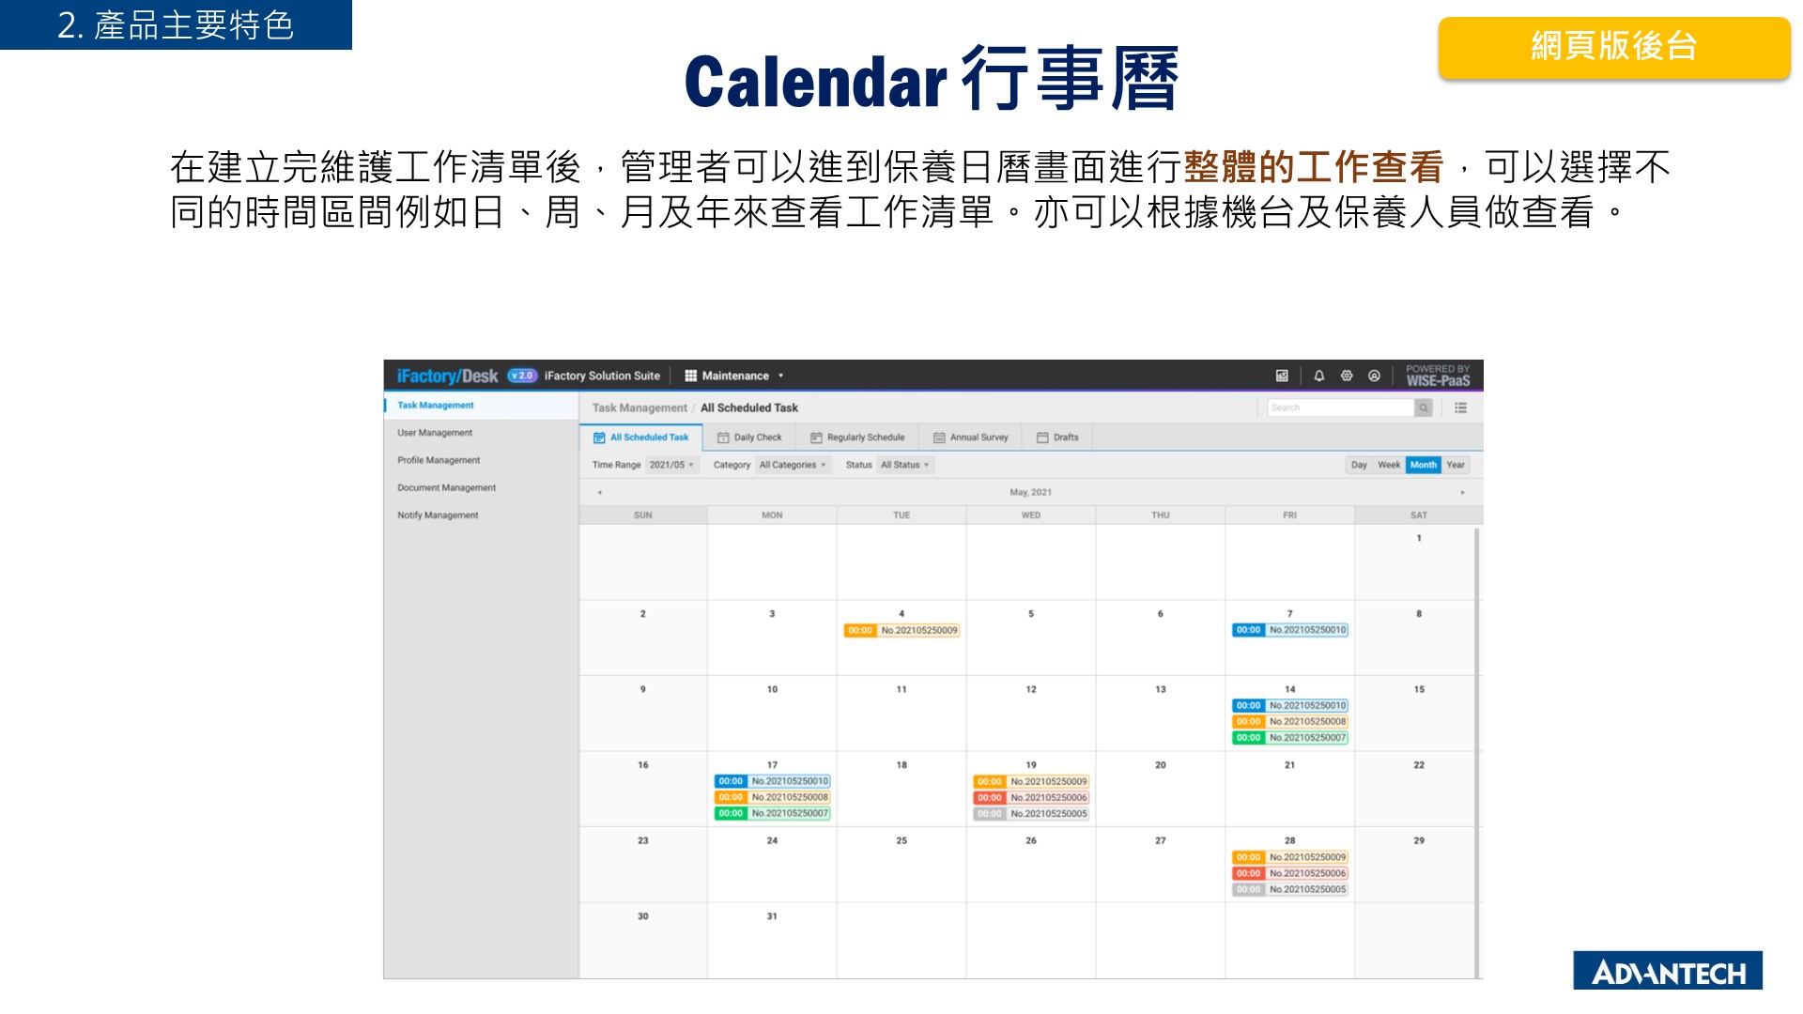This screenshot has height=1014, width=1803.
Task: Select User Management in sidebar
Action: tap(481, 433)
